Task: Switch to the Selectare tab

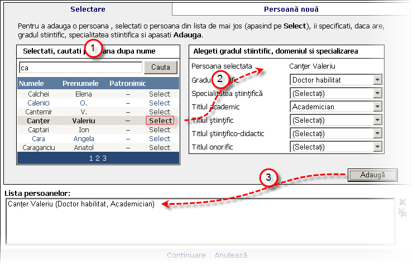Action: click(88, 9)
